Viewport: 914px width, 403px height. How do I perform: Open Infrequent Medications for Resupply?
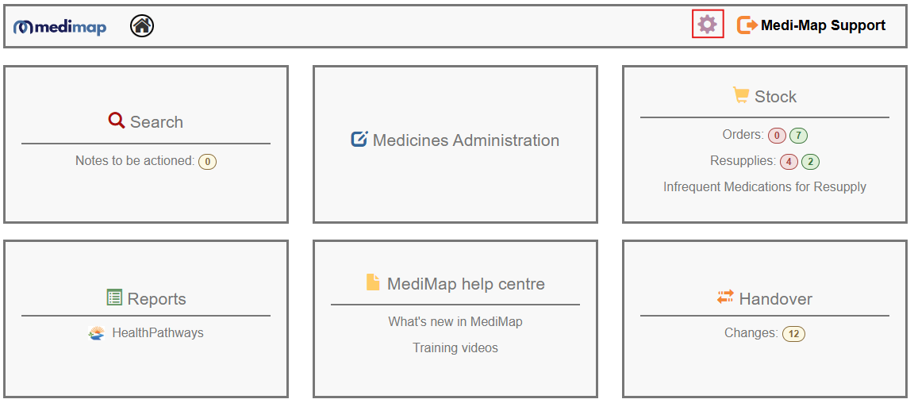click(765, 187)
